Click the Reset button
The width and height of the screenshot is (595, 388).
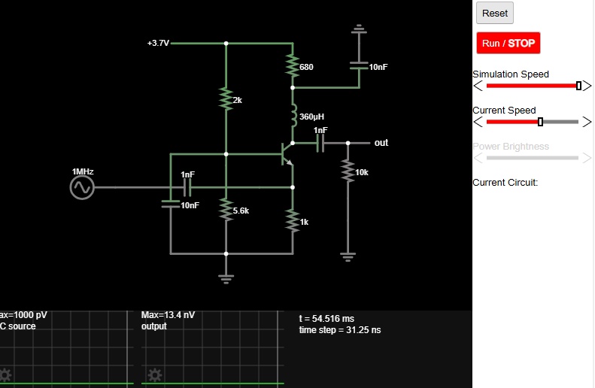point(495,13)
